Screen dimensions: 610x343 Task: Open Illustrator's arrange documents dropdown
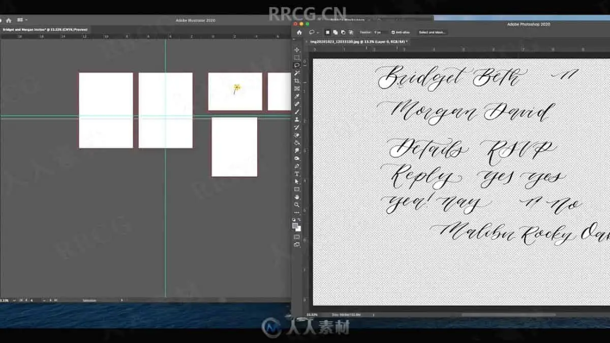22,20
